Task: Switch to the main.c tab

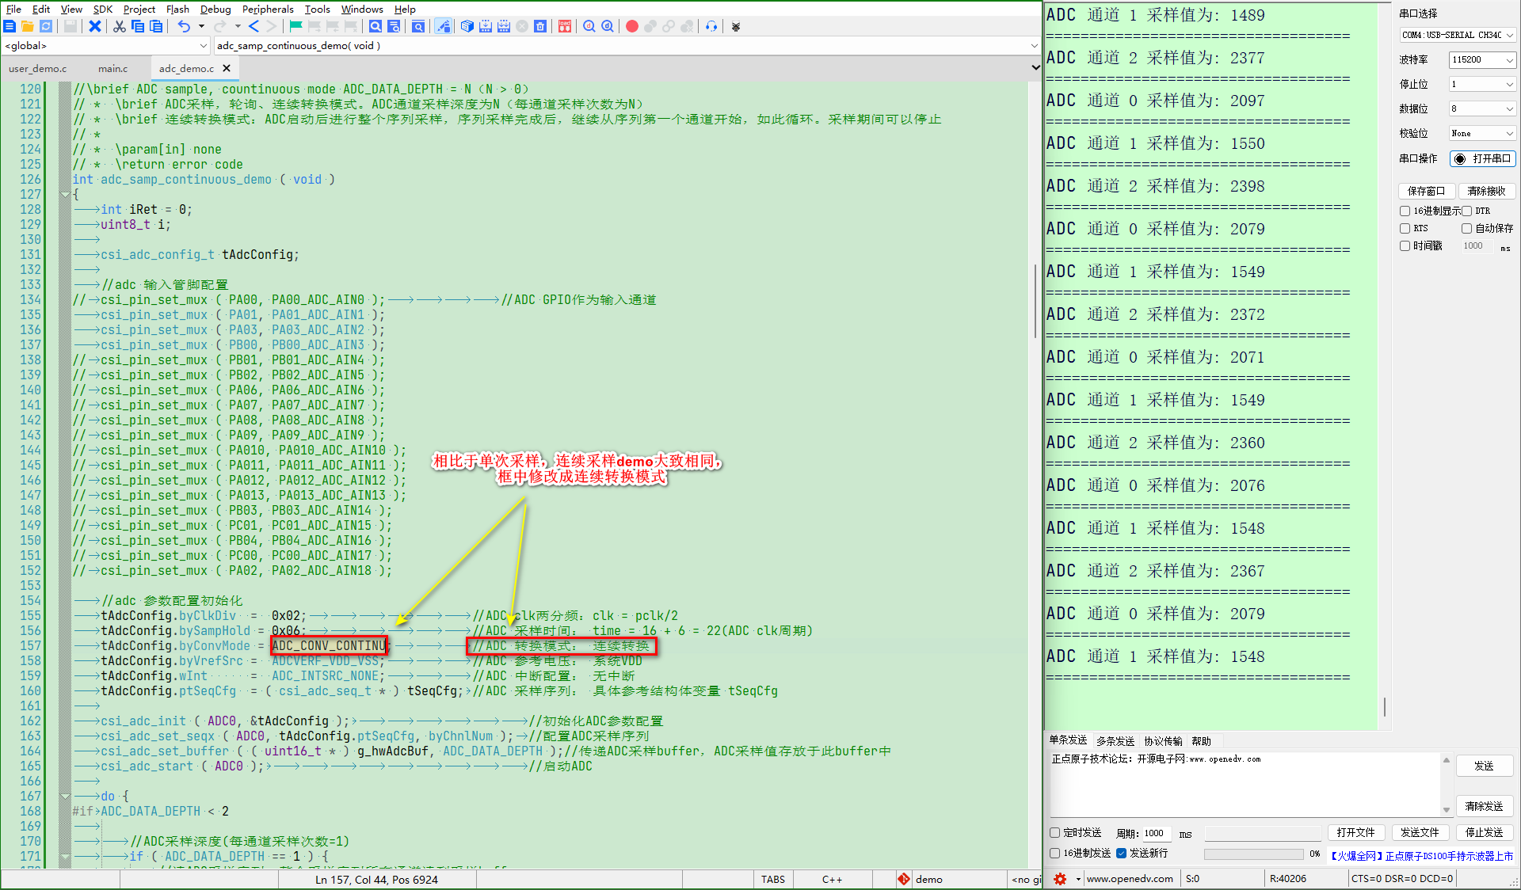Action: [x=112, y=69]
